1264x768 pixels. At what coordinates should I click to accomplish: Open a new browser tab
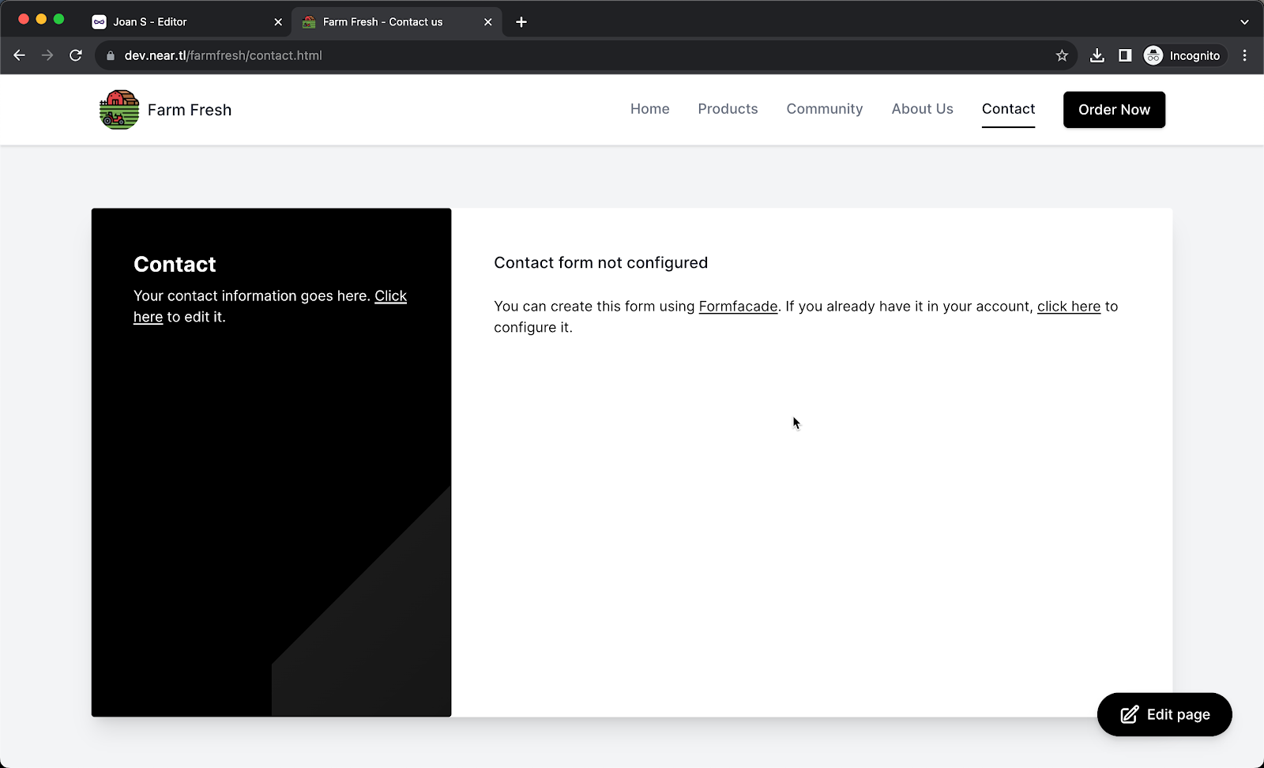coord(520,21)
